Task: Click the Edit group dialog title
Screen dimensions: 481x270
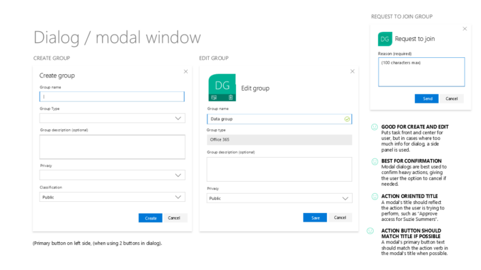Action: (x=255, y=88)
